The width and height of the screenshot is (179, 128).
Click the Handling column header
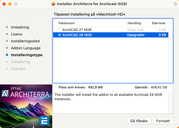(134, 23)
